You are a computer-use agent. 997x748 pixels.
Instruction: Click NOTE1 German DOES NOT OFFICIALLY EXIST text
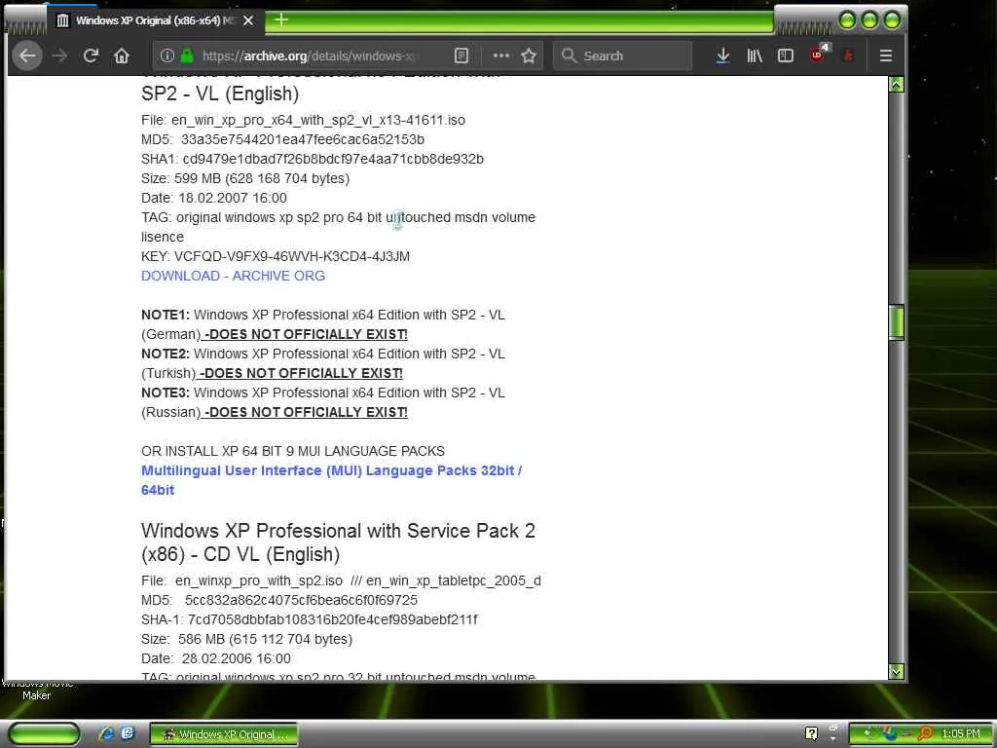pos(323,324)
